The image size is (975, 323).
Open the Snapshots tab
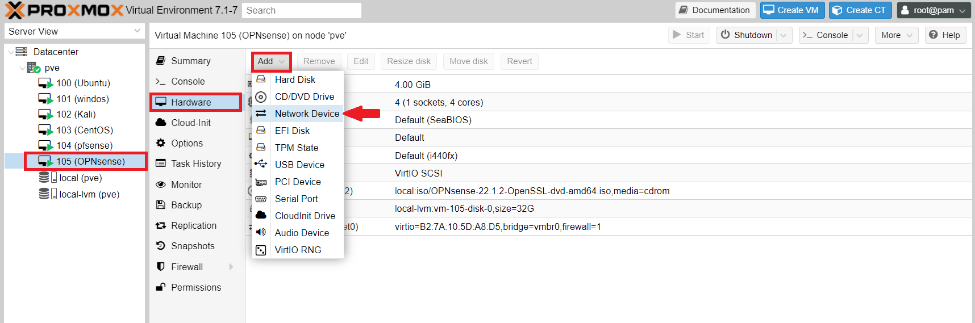pyautogui.click(x=197, y=246)
